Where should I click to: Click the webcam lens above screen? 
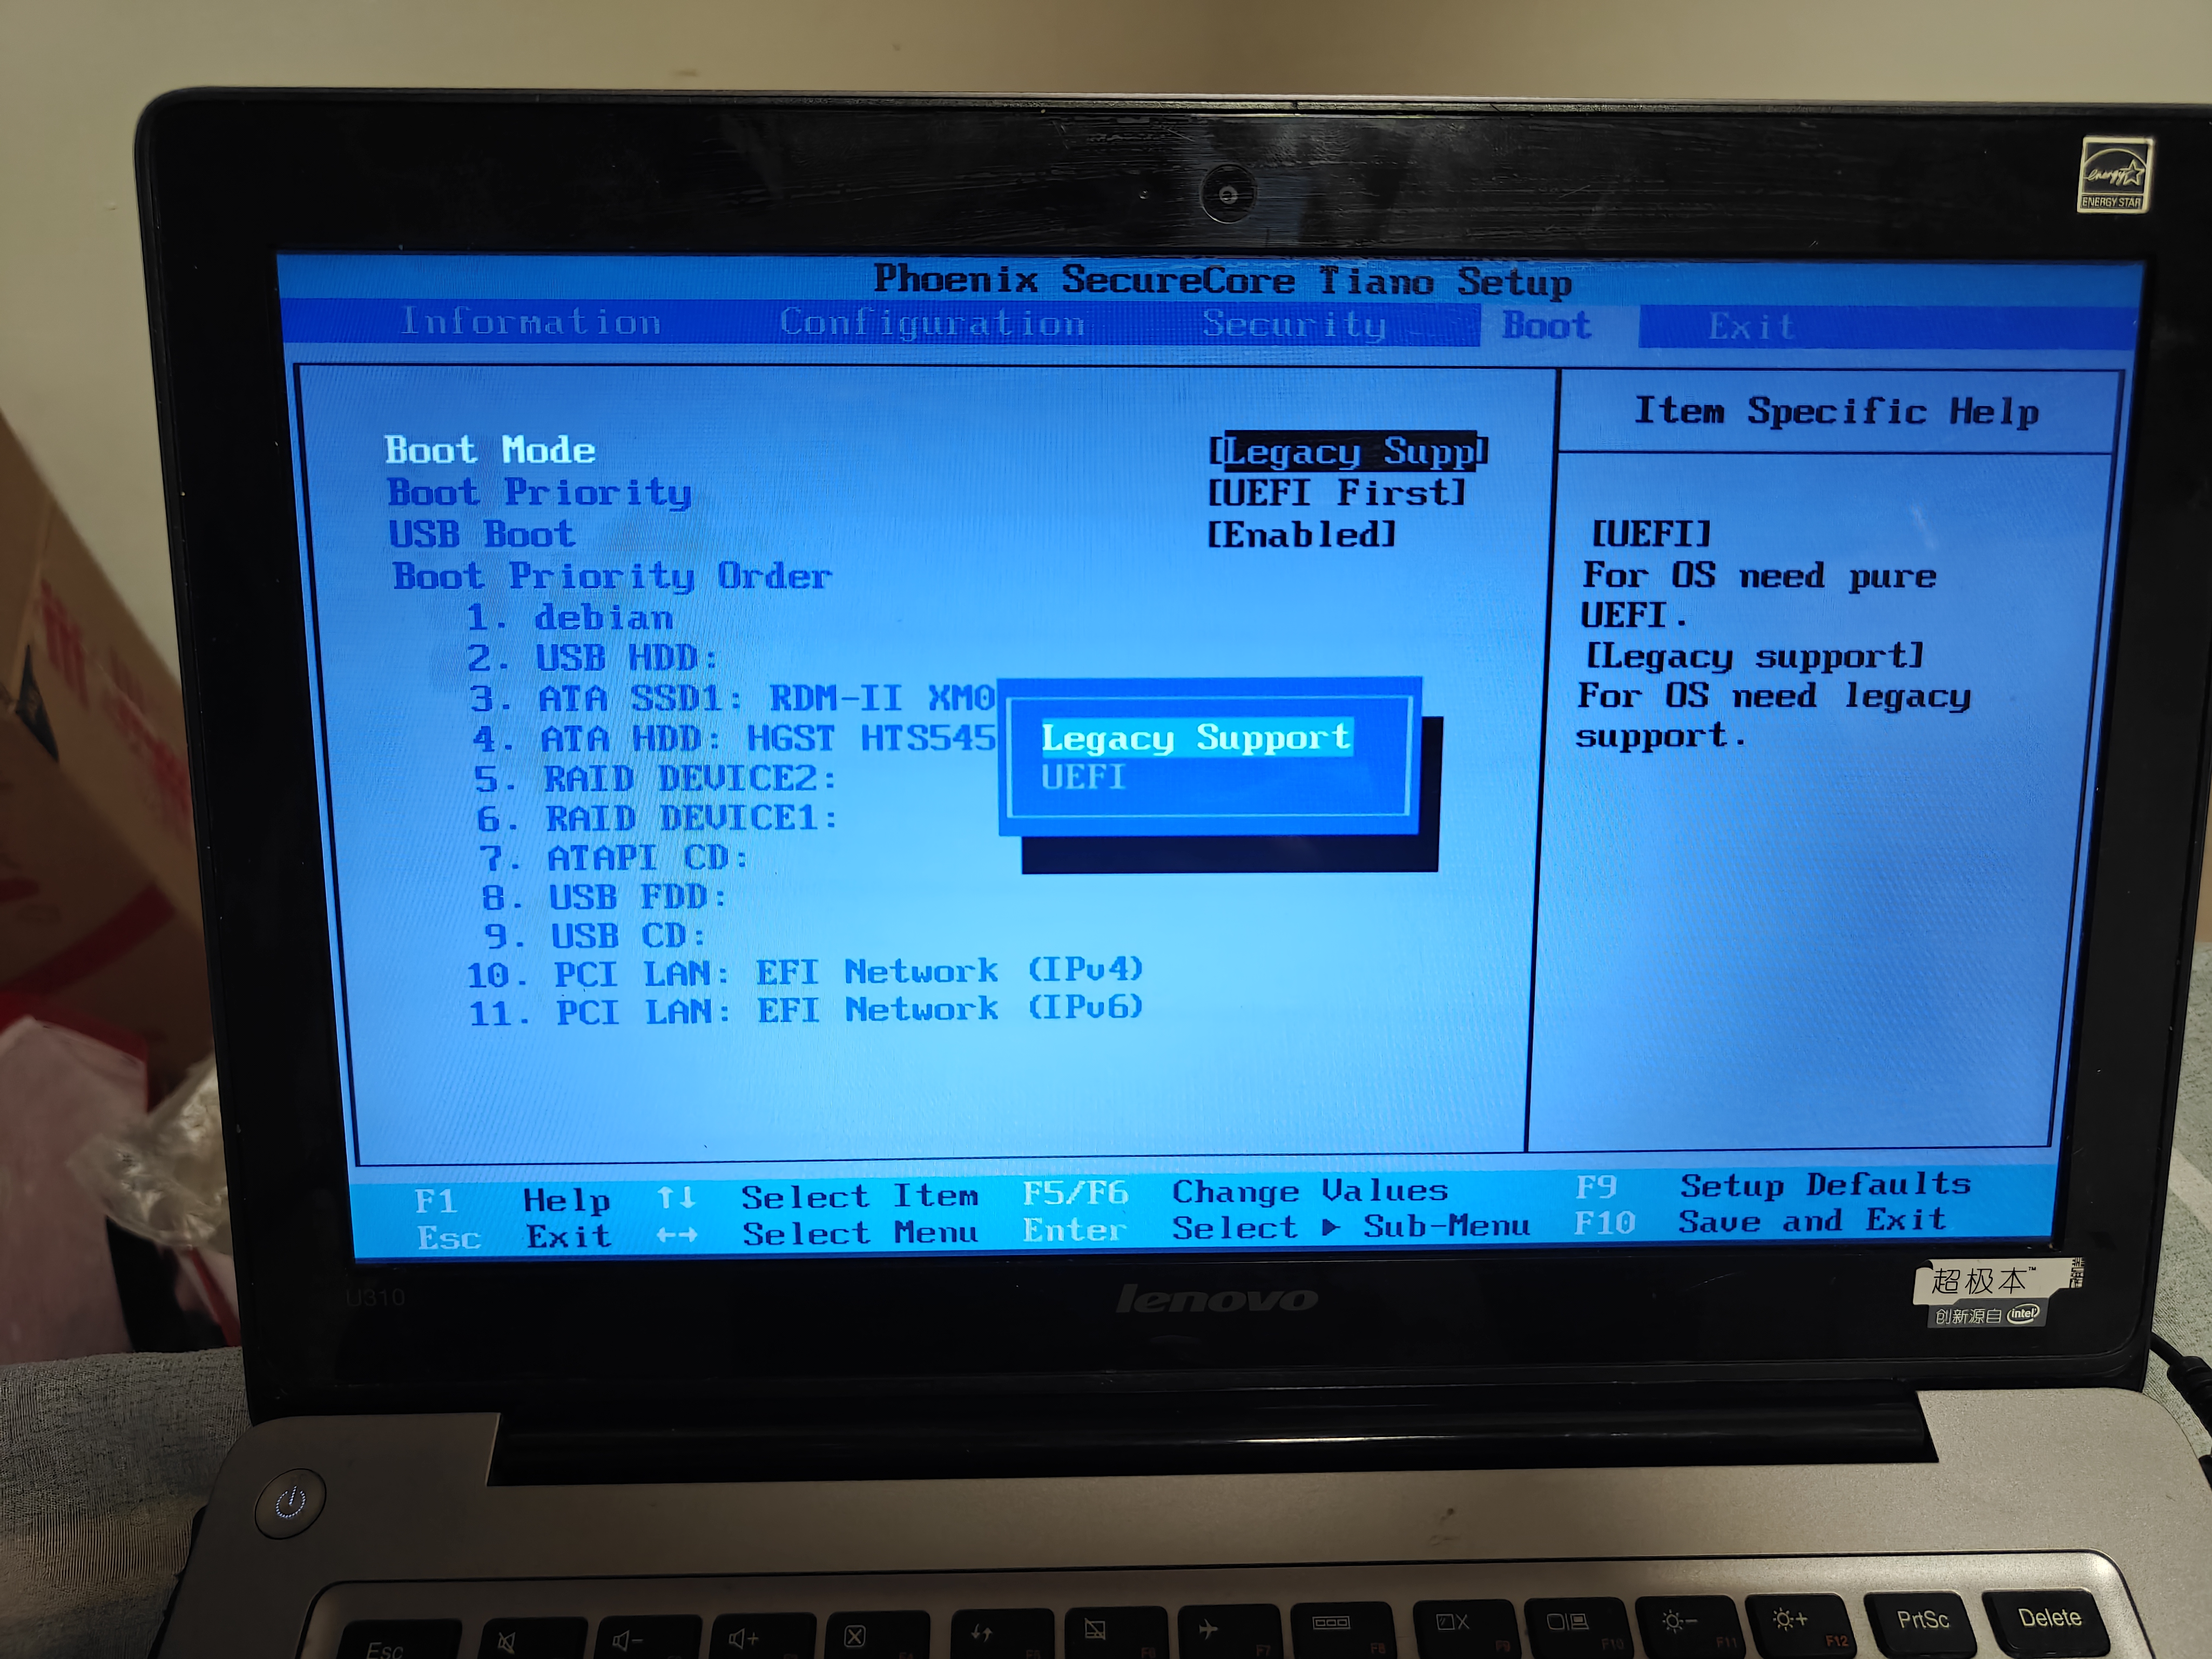click(1227, 194)
